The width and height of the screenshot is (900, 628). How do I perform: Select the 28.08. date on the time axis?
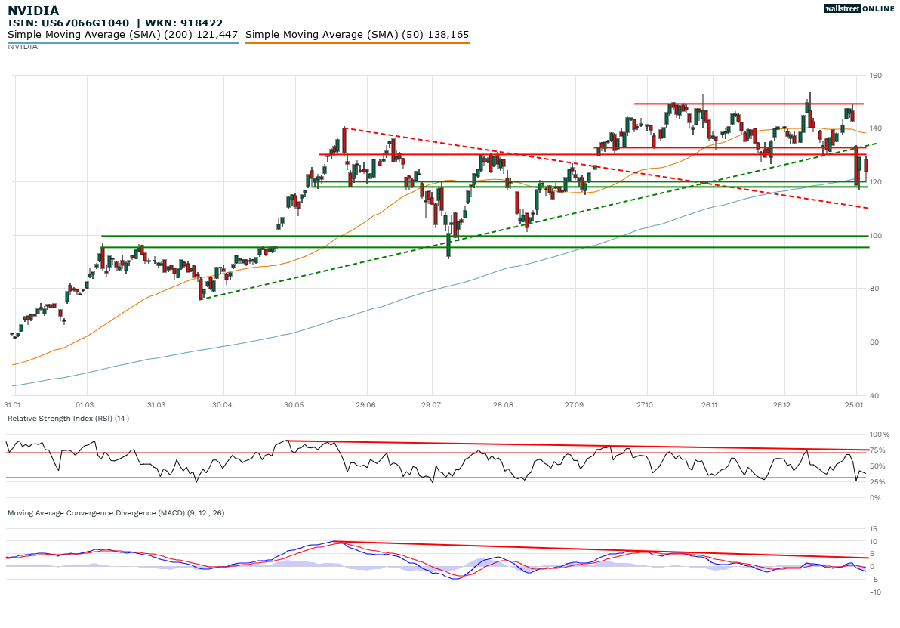[504, 405]
